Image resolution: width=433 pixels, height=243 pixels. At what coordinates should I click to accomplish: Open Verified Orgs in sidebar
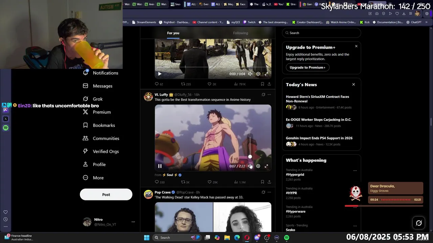(x=101, y=152)
